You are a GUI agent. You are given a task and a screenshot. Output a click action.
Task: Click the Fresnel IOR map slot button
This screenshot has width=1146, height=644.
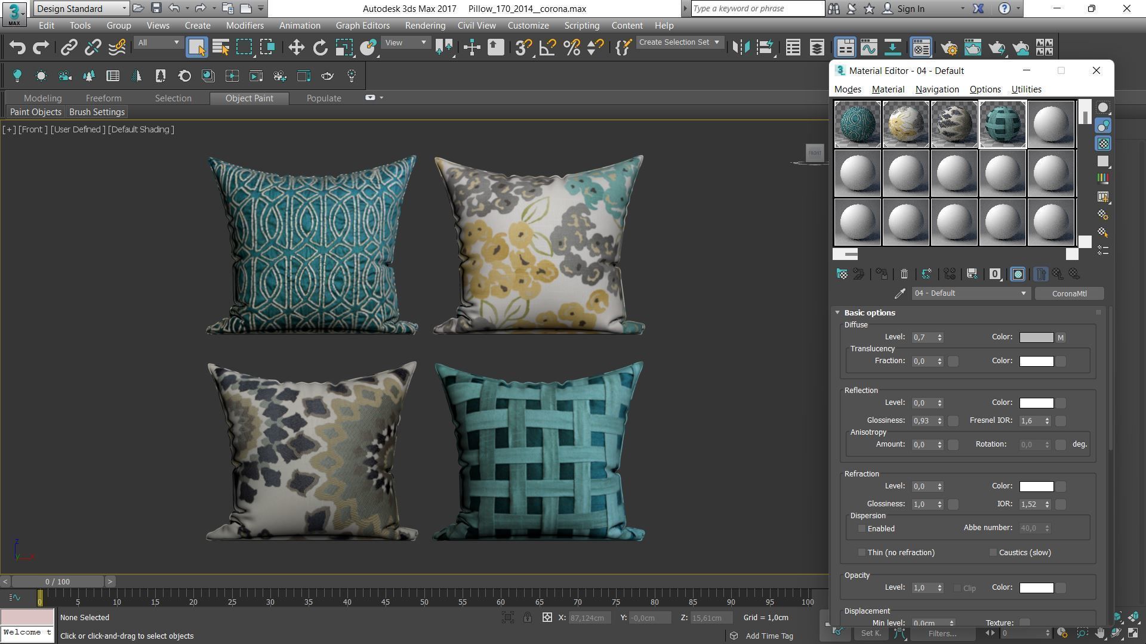(1061, 421)
